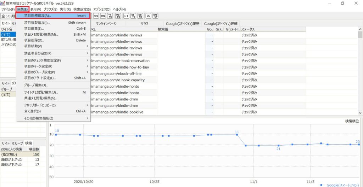
Task: Select 順位が下がった favorite search row
Action: click(x=20, y=165)
